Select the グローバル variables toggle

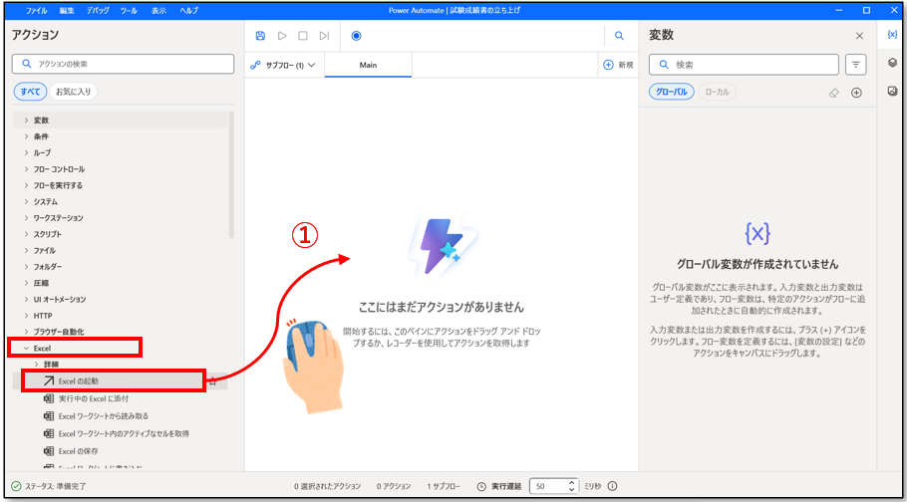point(671,93)
